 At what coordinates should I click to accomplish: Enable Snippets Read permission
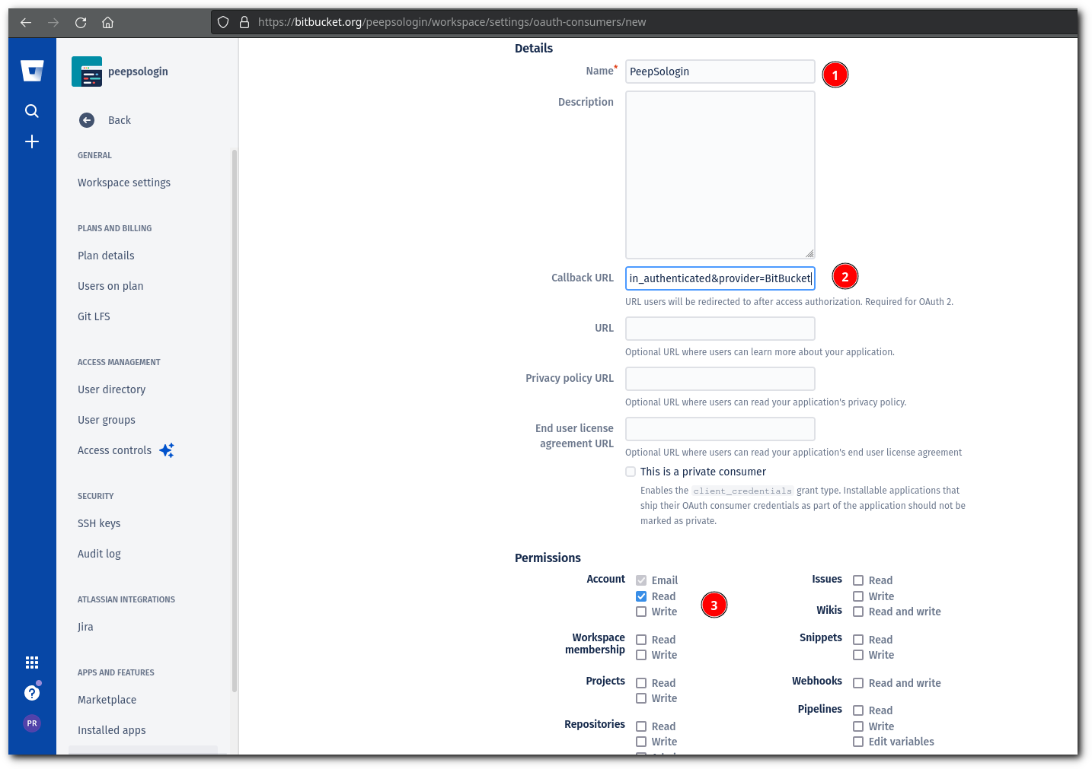[858, 640]
